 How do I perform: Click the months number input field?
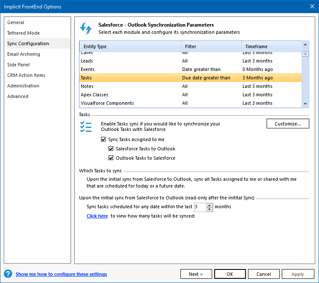click(199, 207)
